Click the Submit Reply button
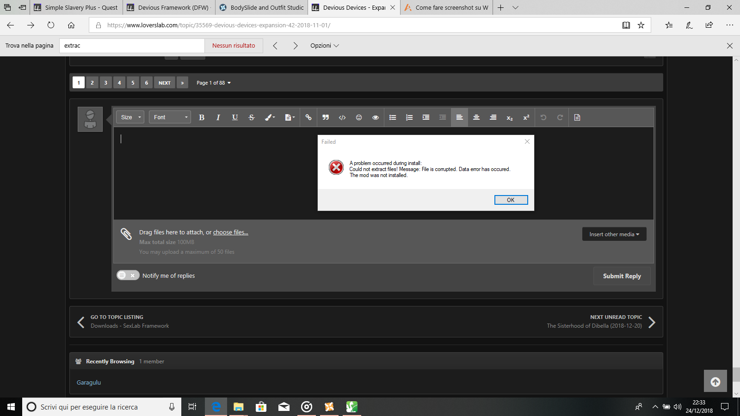 [622, 276]
